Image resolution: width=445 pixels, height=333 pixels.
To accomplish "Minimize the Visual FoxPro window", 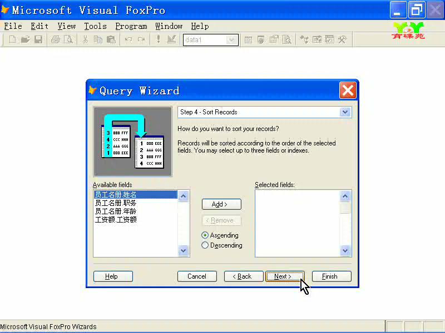I will point(398,10).
